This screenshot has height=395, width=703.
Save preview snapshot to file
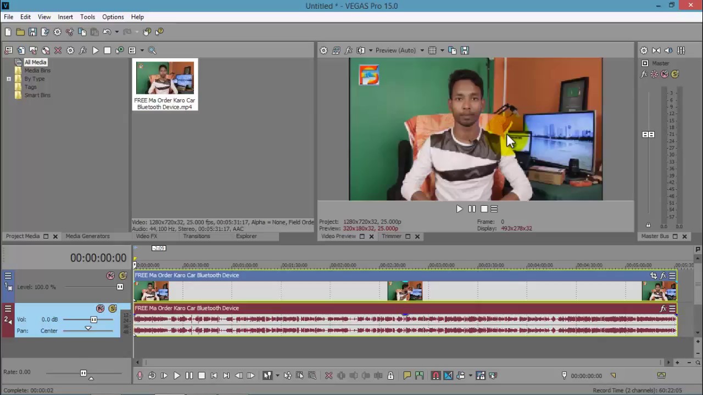point(465,50)
